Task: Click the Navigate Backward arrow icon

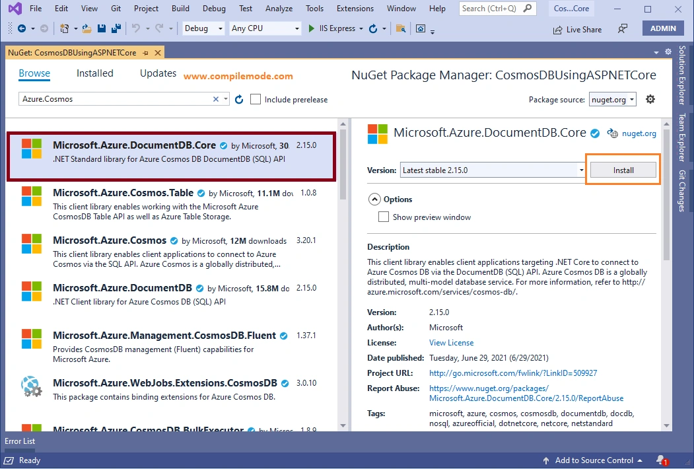Action: point(21,28)
